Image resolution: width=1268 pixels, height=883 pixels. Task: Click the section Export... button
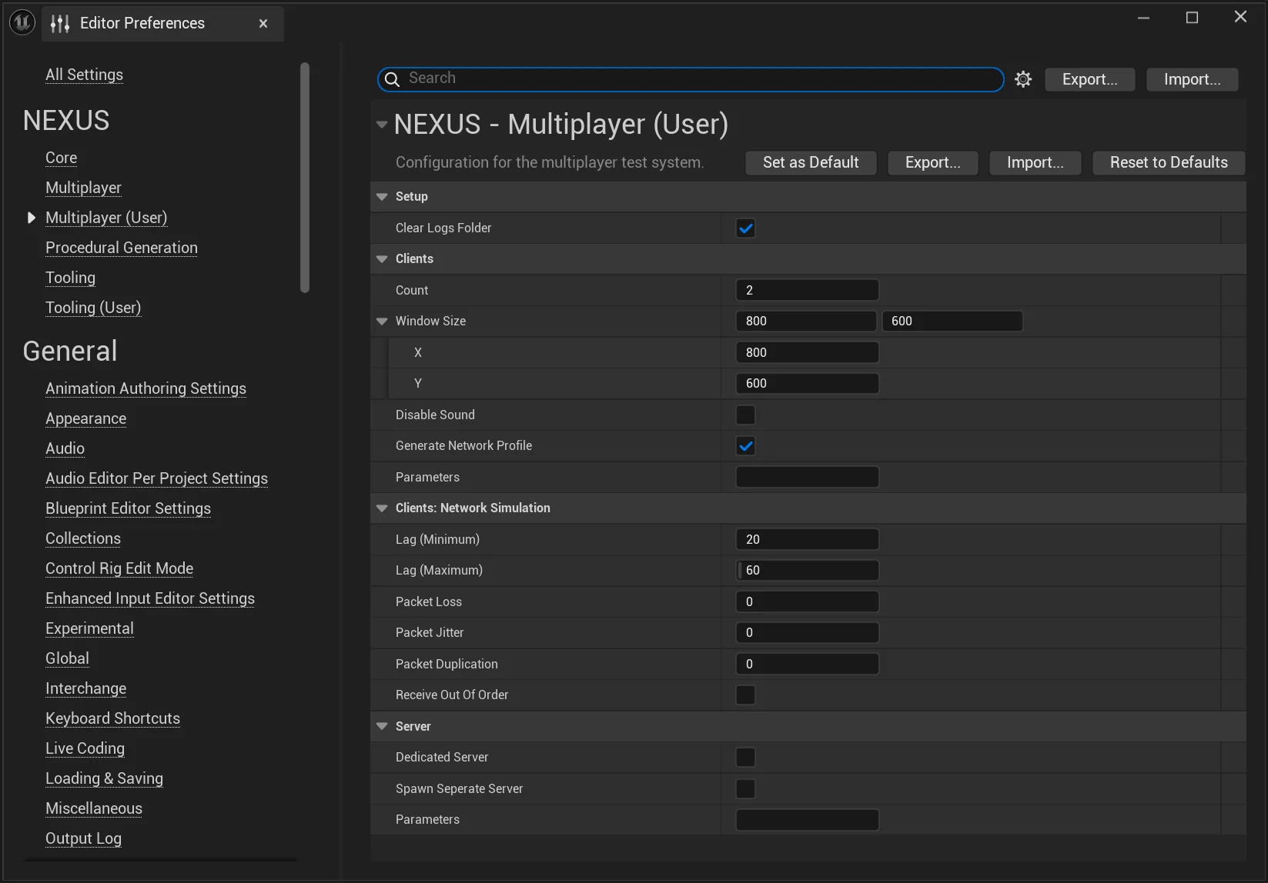tap(932, 162)
